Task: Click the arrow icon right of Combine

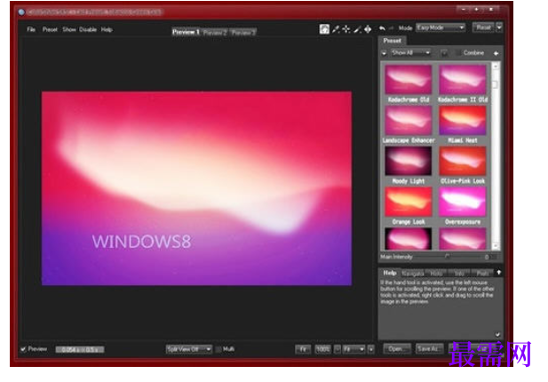Action: pos(496,53)
